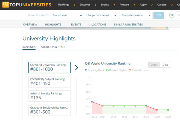Open the Apply menu

(x=143, y=5)
